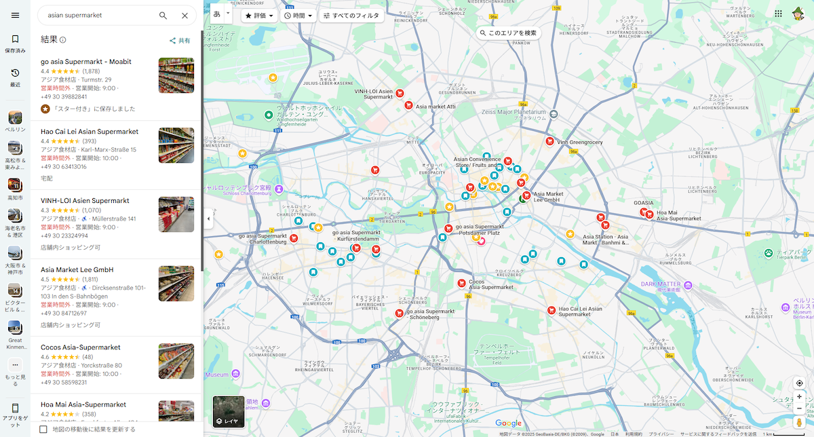Open the ベルリン recent sidebar item

click(x=15, y=120)
